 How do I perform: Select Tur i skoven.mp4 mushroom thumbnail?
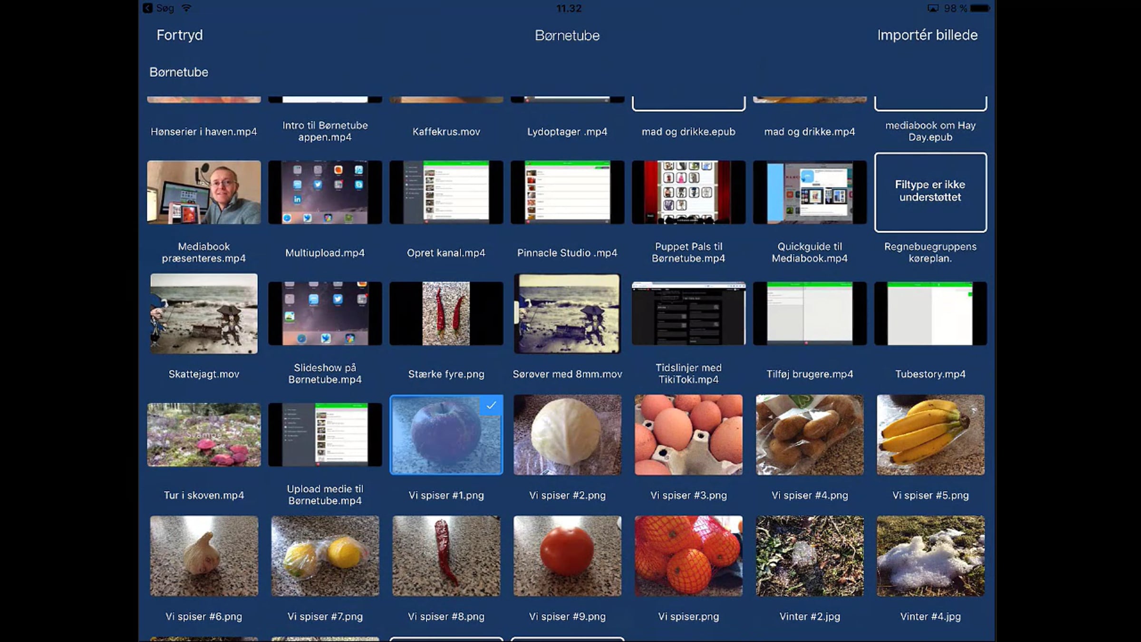coord(204,435)
